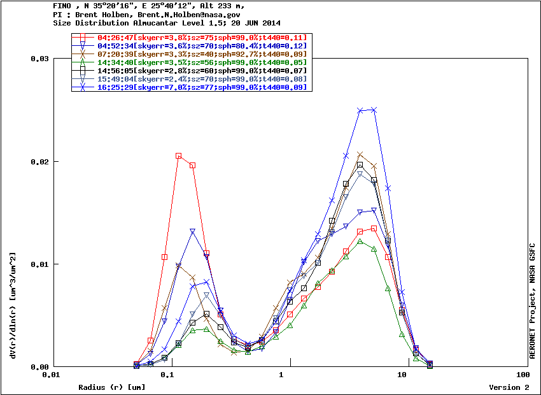Click the blue inverted triangle for 04:52:34
Viewport: 541px width, 395px height.
83,46
